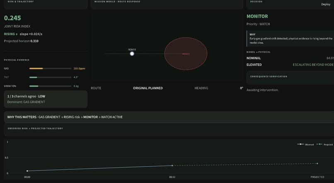
Task: Select the rover marker on the route map
Action: click(132, 54)
